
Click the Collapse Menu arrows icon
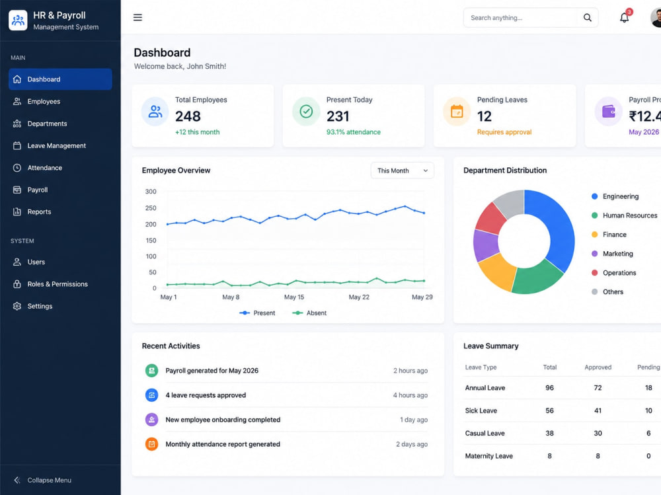coord(17,480)
